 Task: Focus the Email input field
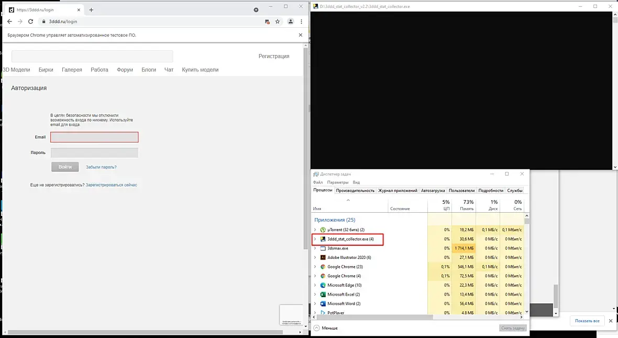(95, 137)
